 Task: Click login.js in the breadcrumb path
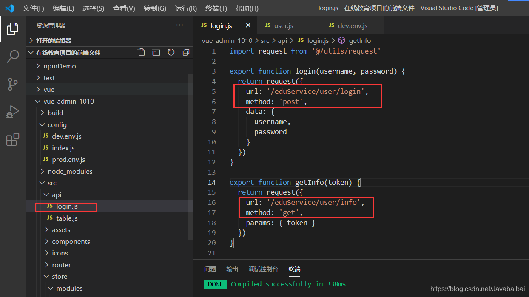318,40
